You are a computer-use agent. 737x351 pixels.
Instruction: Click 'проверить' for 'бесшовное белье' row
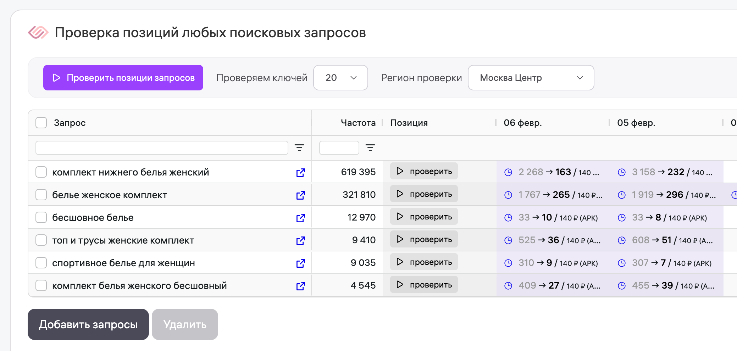click(x=424, y=217)
